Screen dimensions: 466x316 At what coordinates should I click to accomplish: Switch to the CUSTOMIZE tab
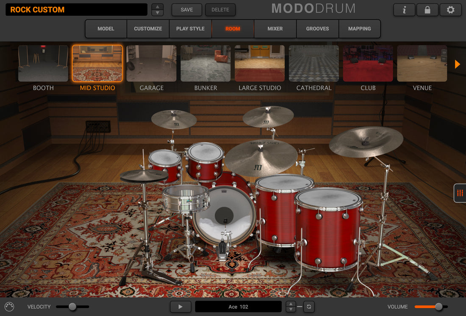click(x=148, y=29)
